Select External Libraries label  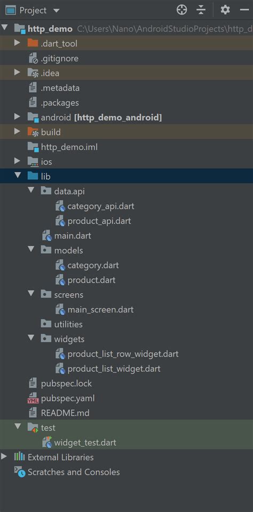click(60, 457)
